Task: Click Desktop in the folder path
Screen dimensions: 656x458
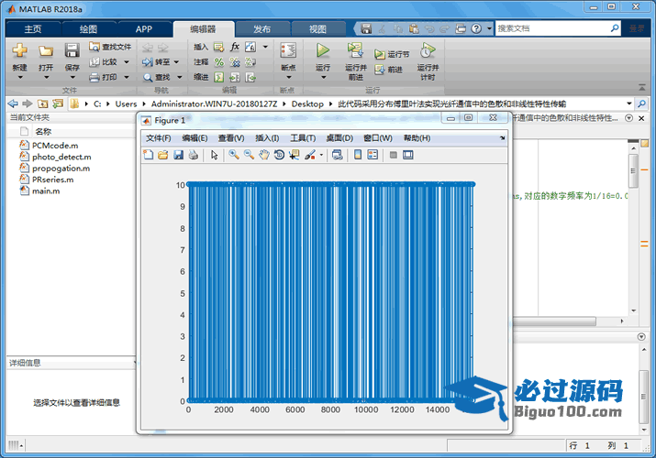Action: coord(307,104)
